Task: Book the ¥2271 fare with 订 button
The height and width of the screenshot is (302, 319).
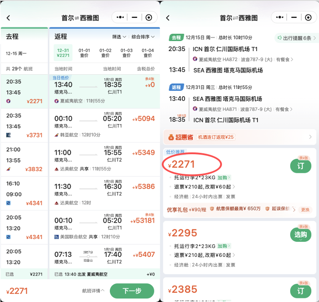Action: point(300,166)
